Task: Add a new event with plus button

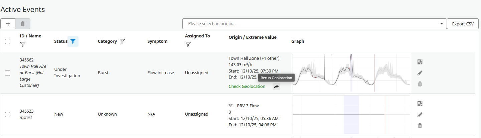Action: tap(8, 24)
